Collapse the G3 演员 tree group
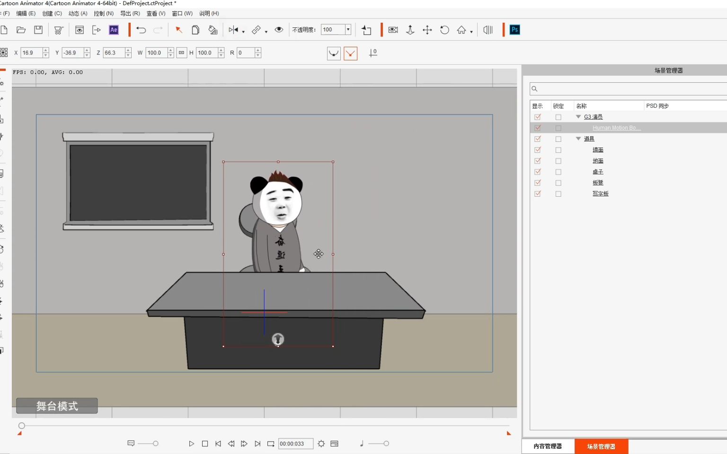The height and width of the screenshot is (454, 727). click(578, 117)
